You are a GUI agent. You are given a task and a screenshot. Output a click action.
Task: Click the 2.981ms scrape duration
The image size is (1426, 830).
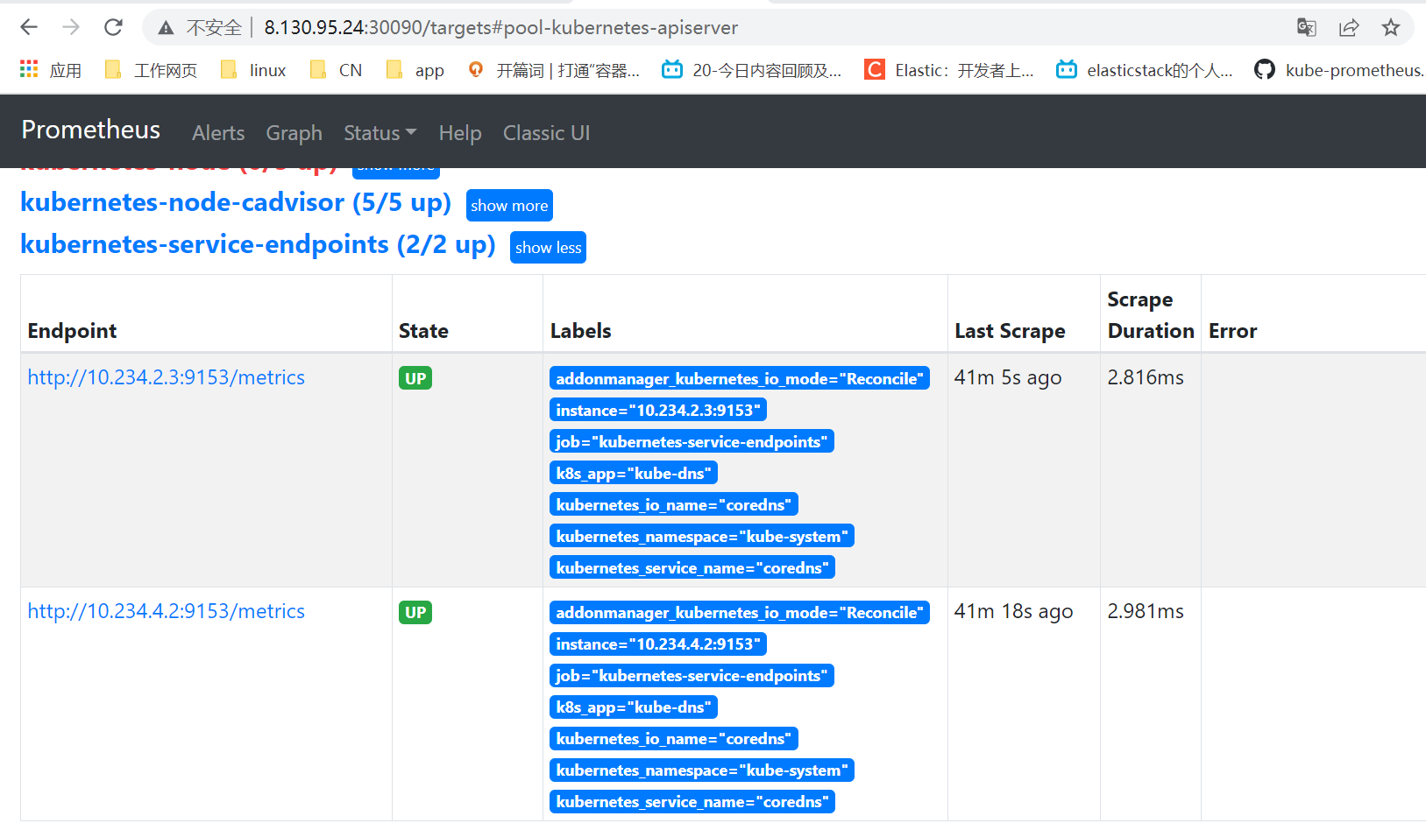coord(1146,611)
